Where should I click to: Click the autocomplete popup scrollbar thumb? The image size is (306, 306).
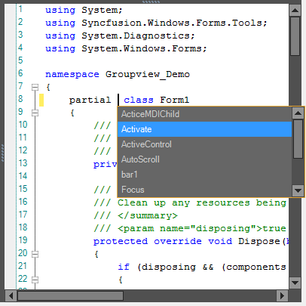point(298,139)
